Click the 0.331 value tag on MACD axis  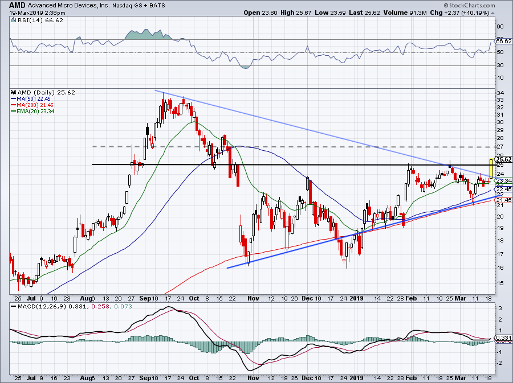(504, 338)
